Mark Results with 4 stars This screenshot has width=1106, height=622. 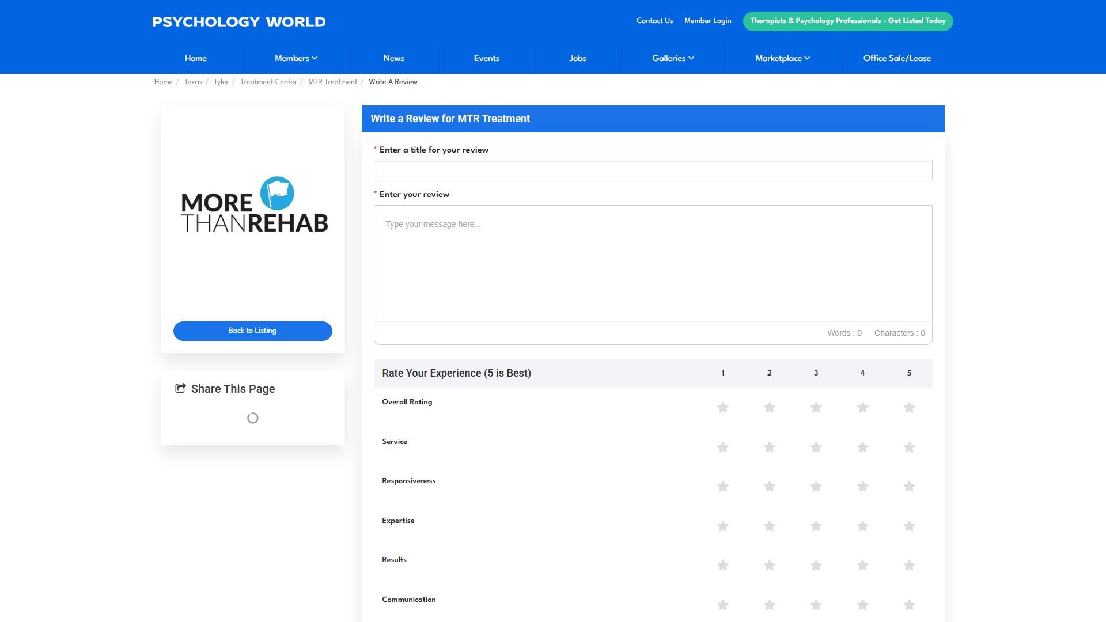click(863, 566)
